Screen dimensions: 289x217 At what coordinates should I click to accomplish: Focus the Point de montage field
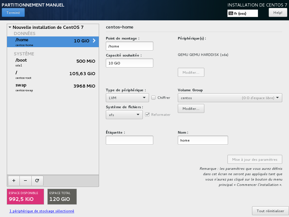click(129, 46)
